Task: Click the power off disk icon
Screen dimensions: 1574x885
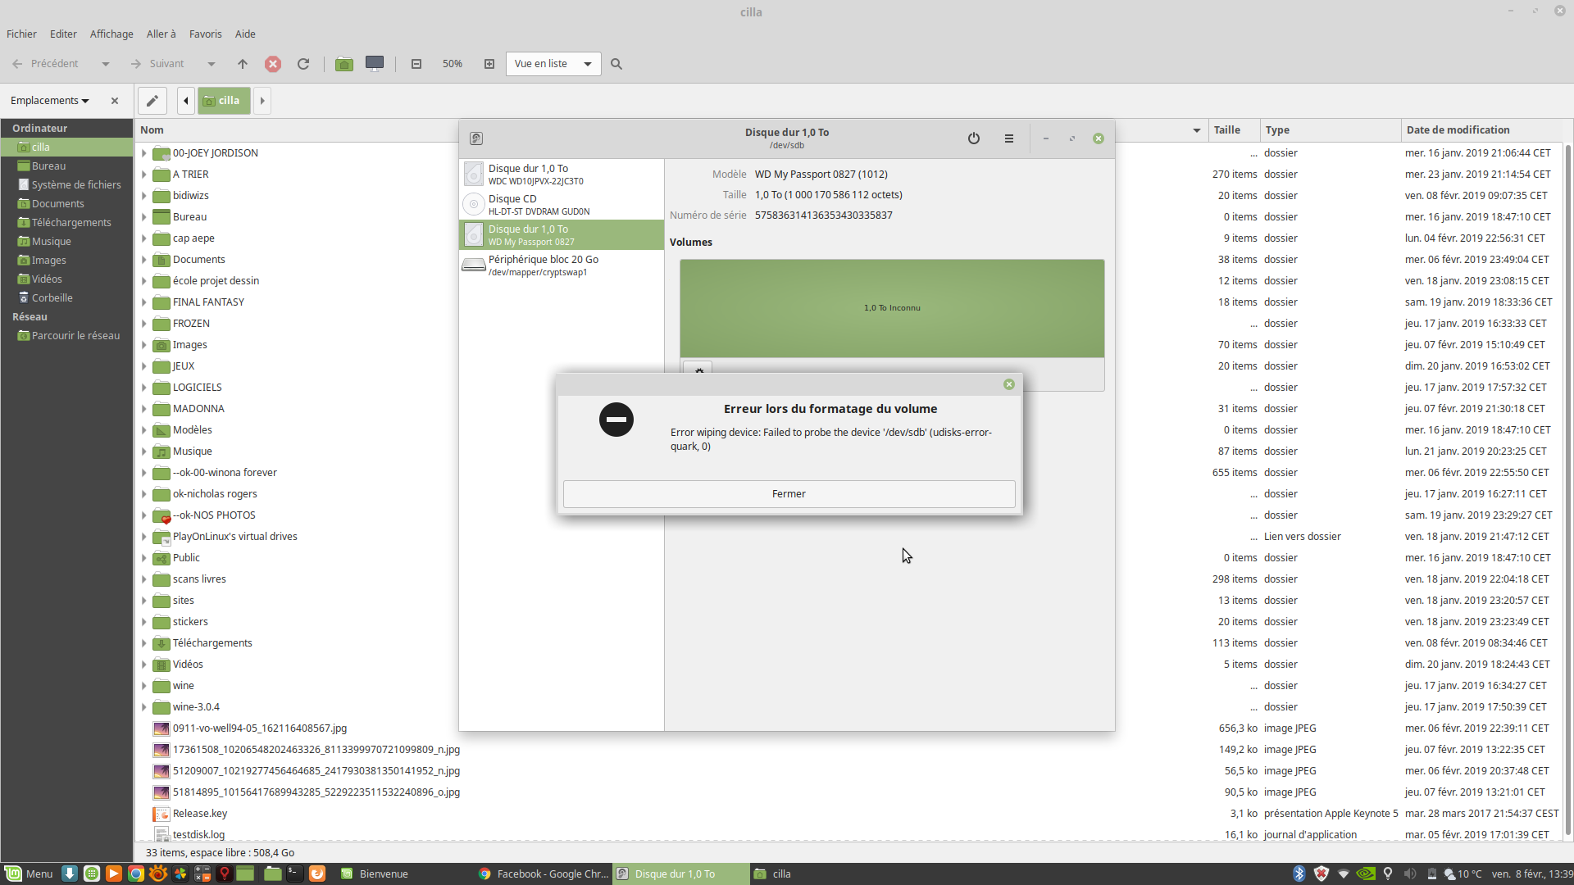Action: [x=973, y=138]
